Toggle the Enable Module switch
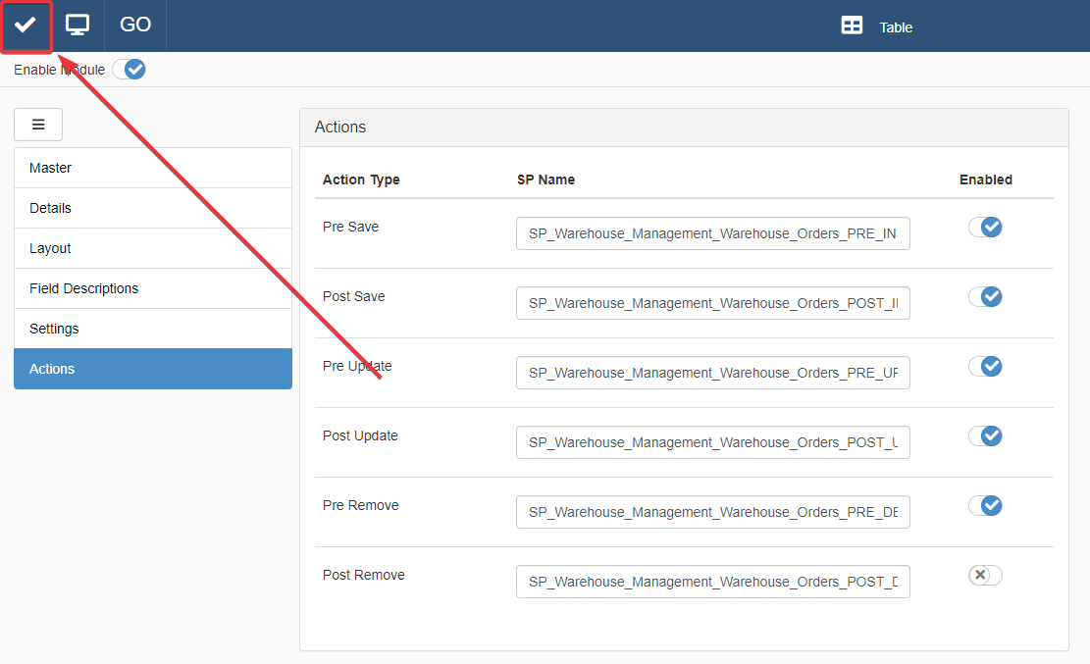 129,70
